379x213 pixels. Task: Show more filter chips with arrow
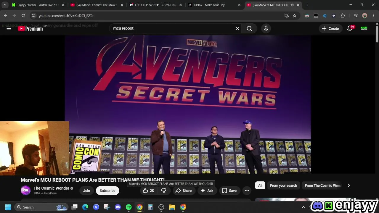[349, 185]
